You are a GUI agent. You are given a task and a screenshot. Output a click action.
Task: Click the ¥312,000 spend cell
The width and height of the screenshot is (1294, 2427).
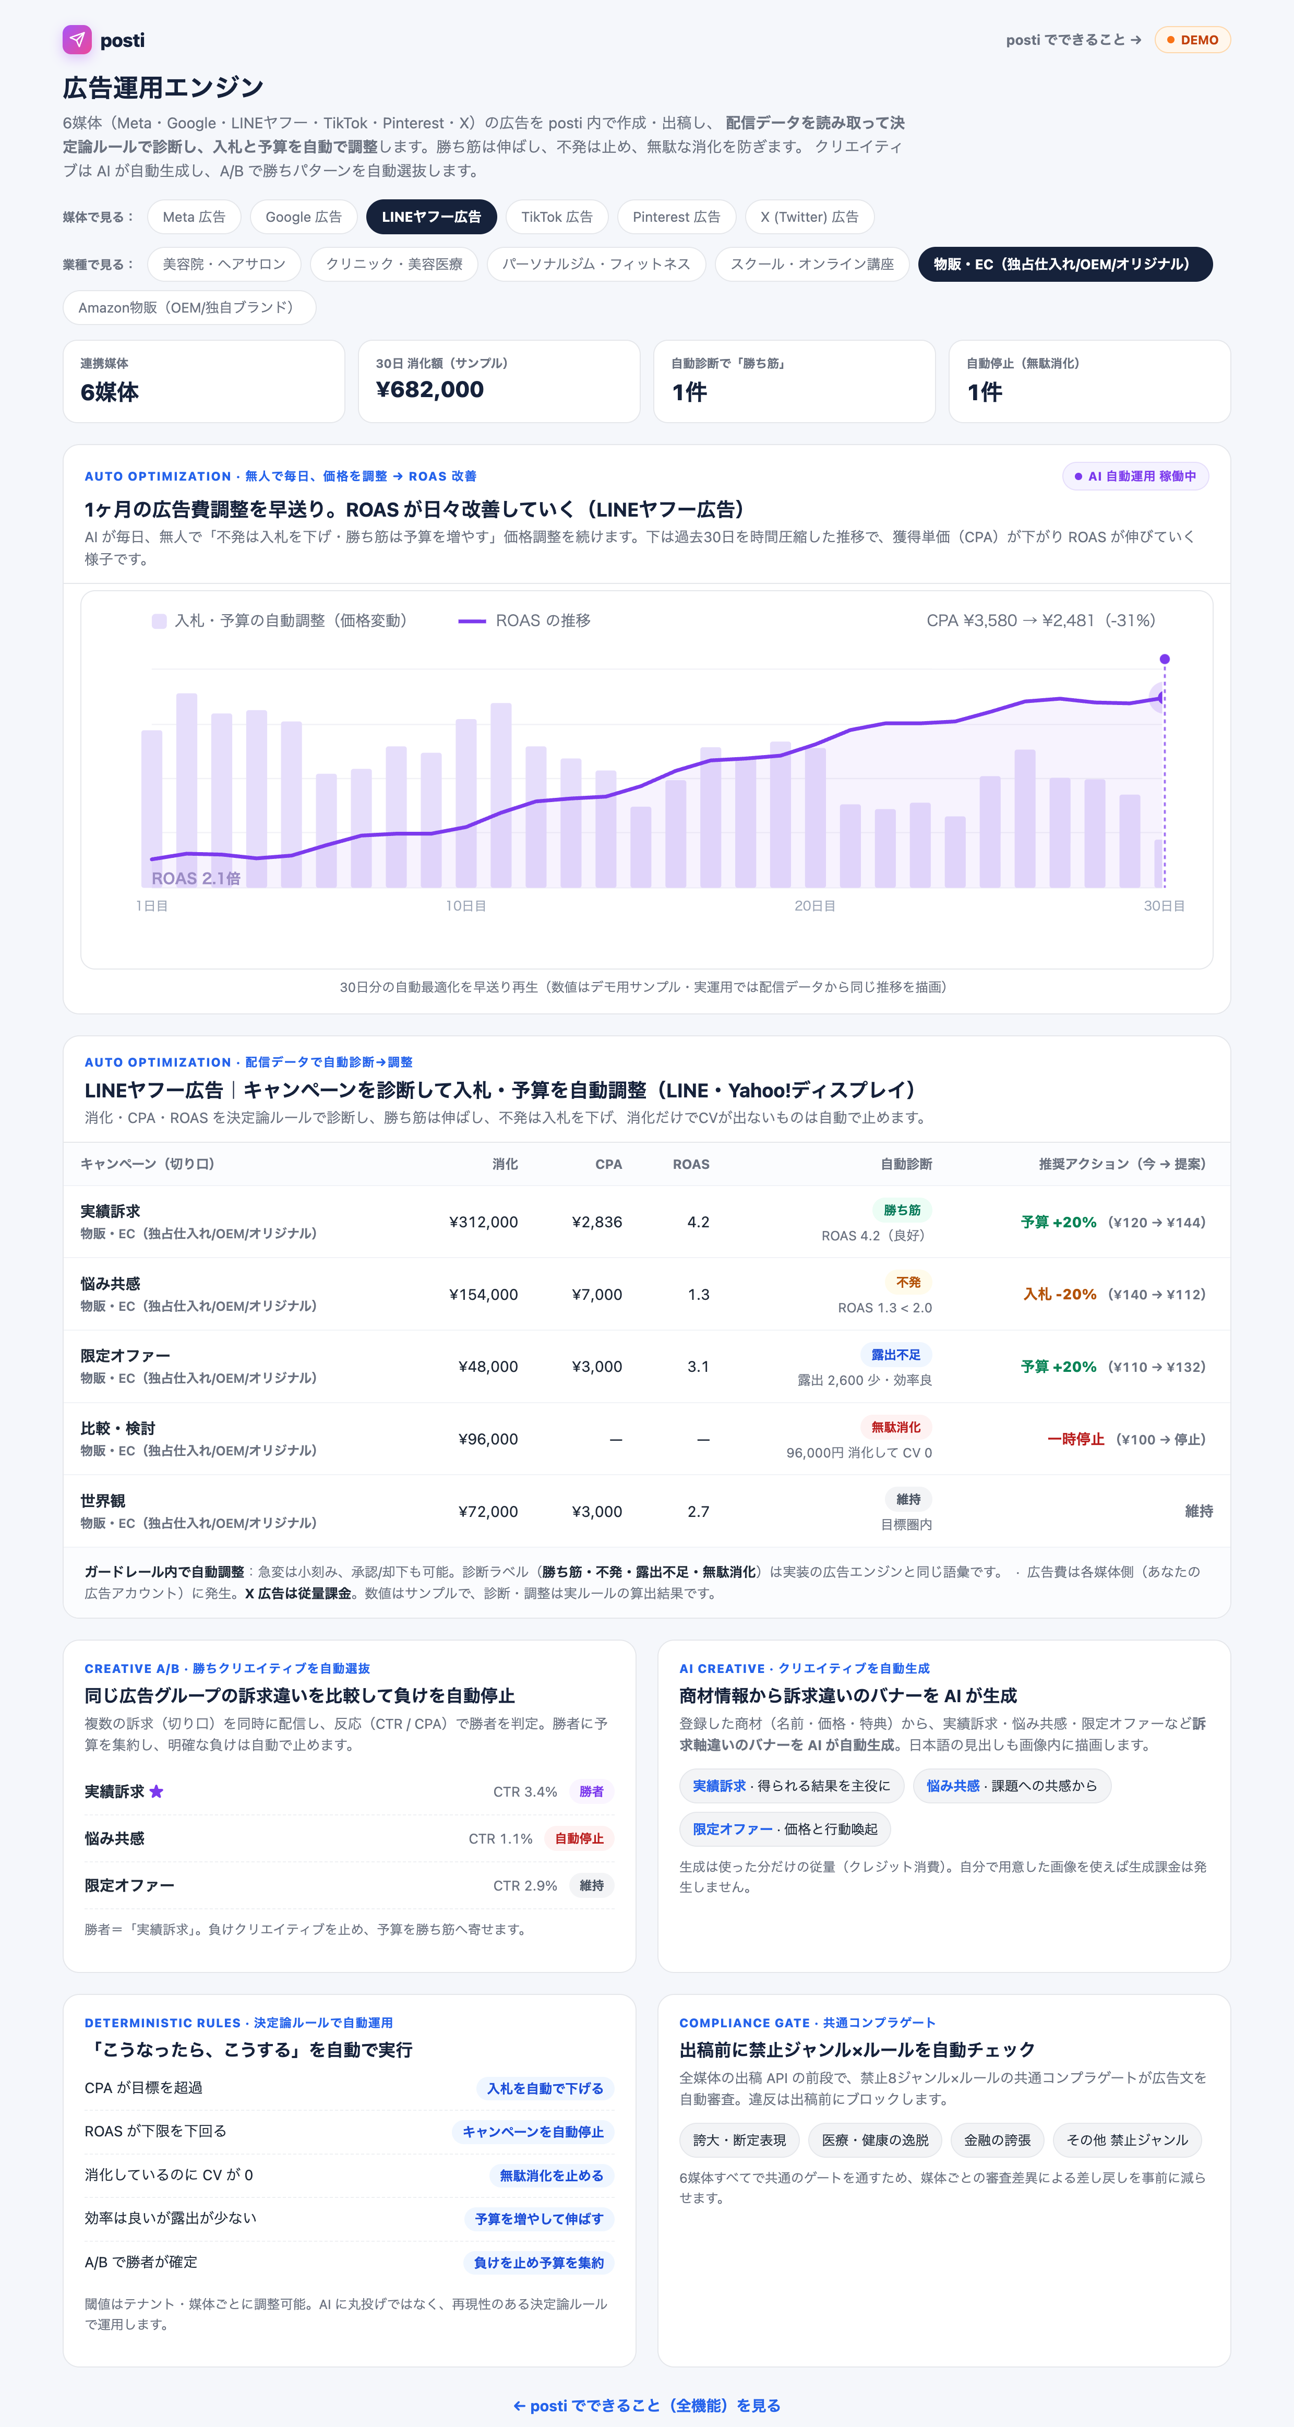[x=483, y=1222]
